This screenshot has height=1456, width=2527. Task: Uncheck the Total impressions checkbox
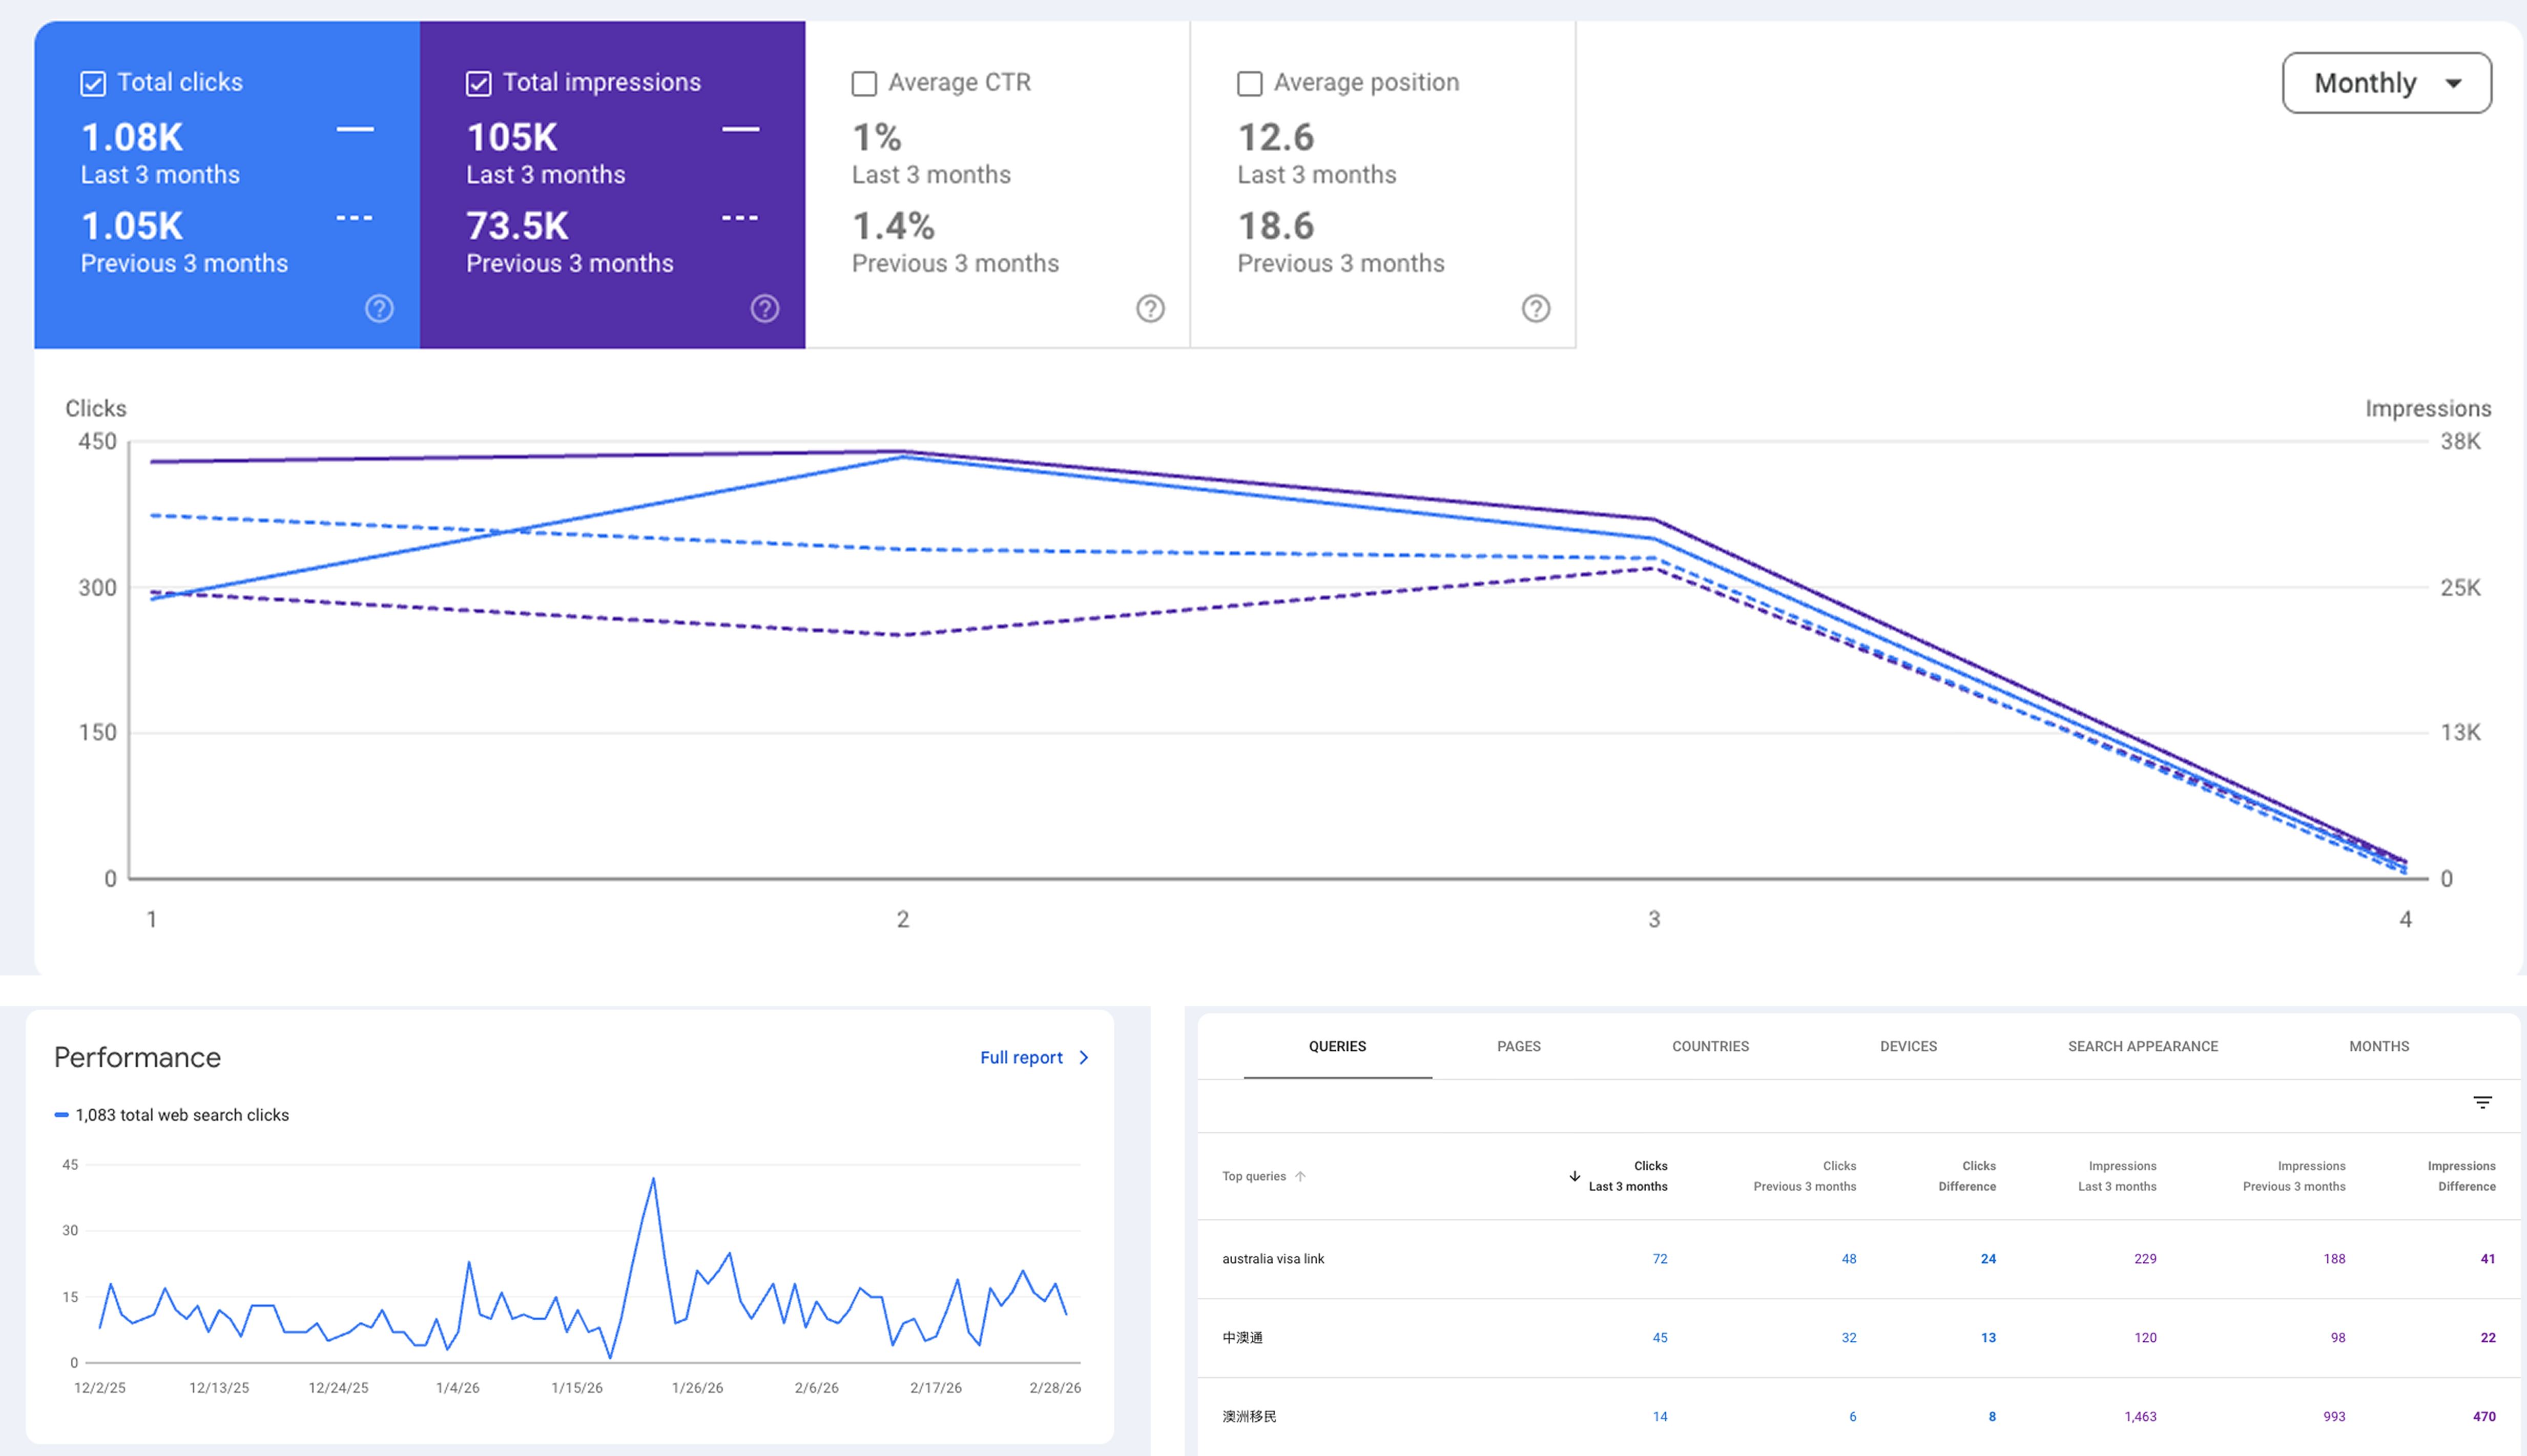pyautogui.click(x=479, y=83)
